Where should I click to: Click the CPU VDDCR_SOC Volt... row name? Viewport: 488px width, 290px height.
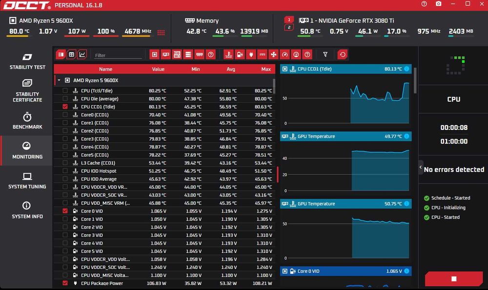pyautogui.click(x=105, y=267)
